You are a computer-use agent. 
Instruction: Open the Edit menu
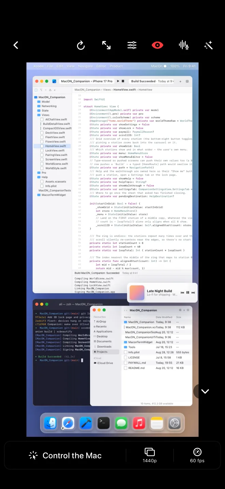tap(60, 66)
